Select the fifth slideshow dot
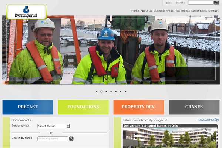The height and width of the screenshot is (148, 222). click(x=116, y=92)
